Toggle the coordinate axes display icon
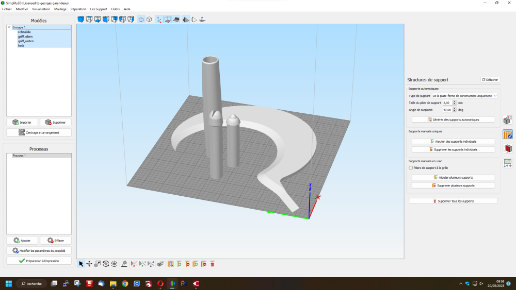 coord(159,20)
